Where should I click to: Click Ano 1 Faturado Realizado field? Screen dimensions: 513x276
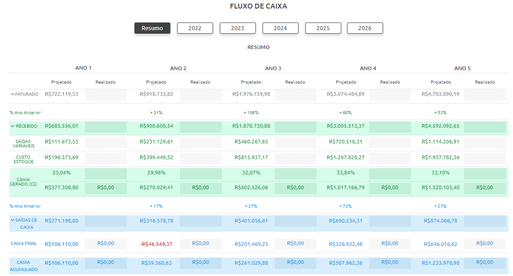click(x=105, y=94)
